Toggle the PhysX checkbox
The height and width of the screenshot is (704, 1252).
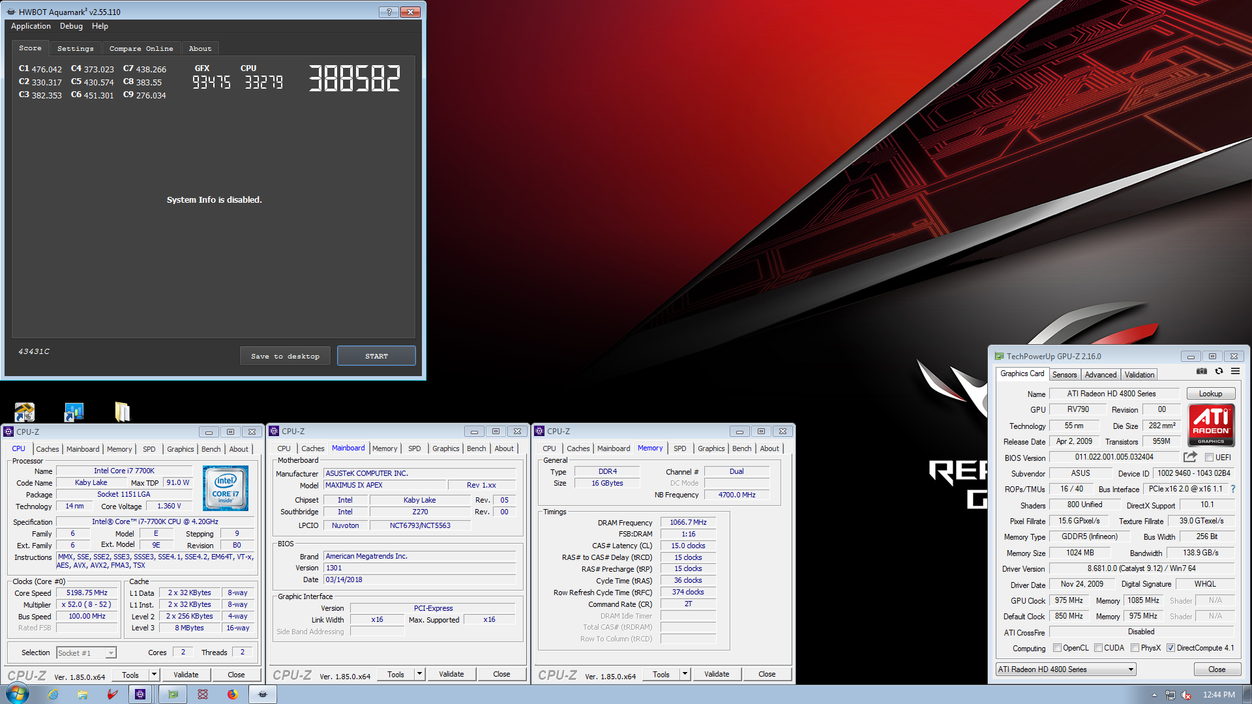click(x=1135, y=648)
